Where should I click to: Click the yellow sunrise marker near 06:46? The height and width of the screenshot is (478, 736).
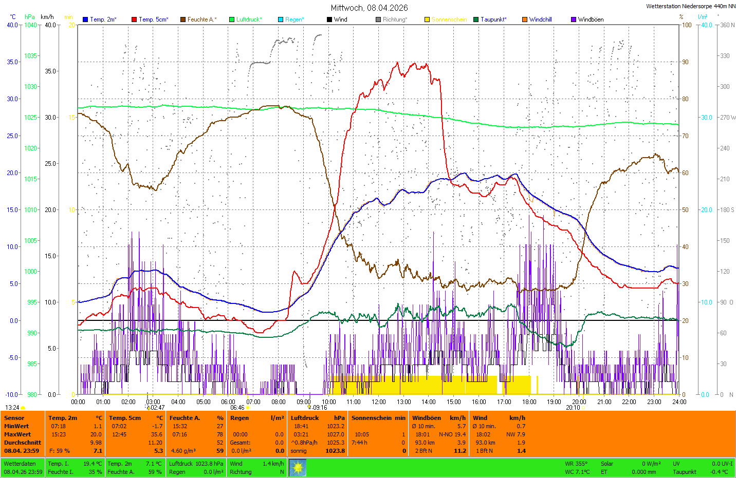pos(248,408)
